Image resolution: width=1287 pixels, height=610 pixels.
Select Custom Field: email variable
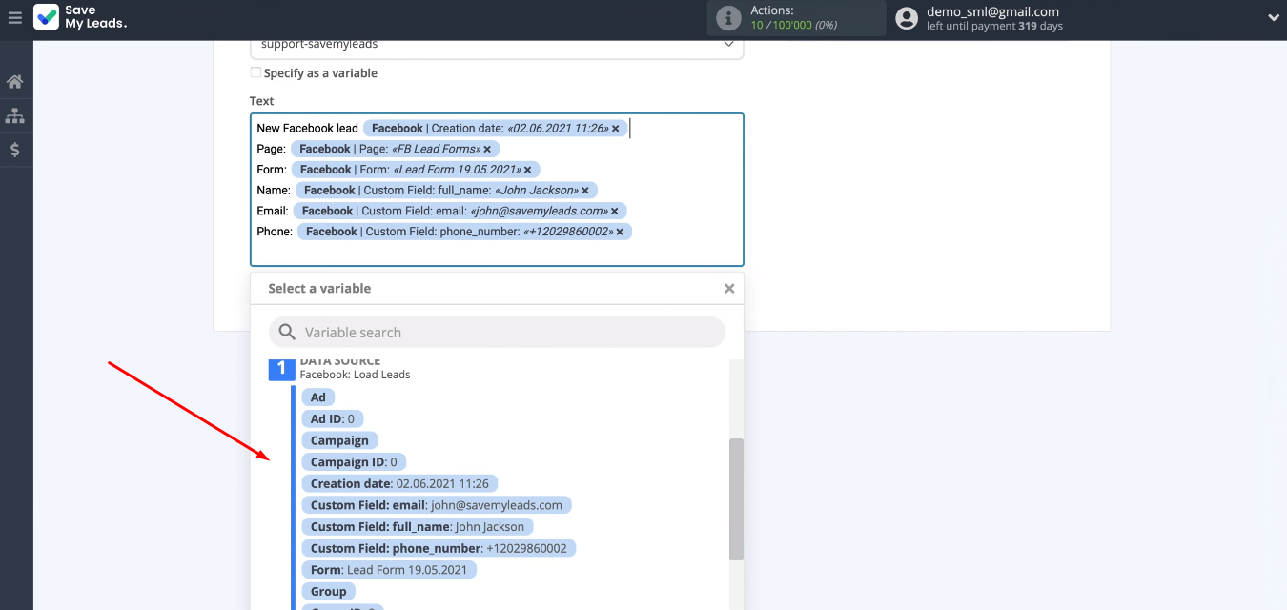437,505
